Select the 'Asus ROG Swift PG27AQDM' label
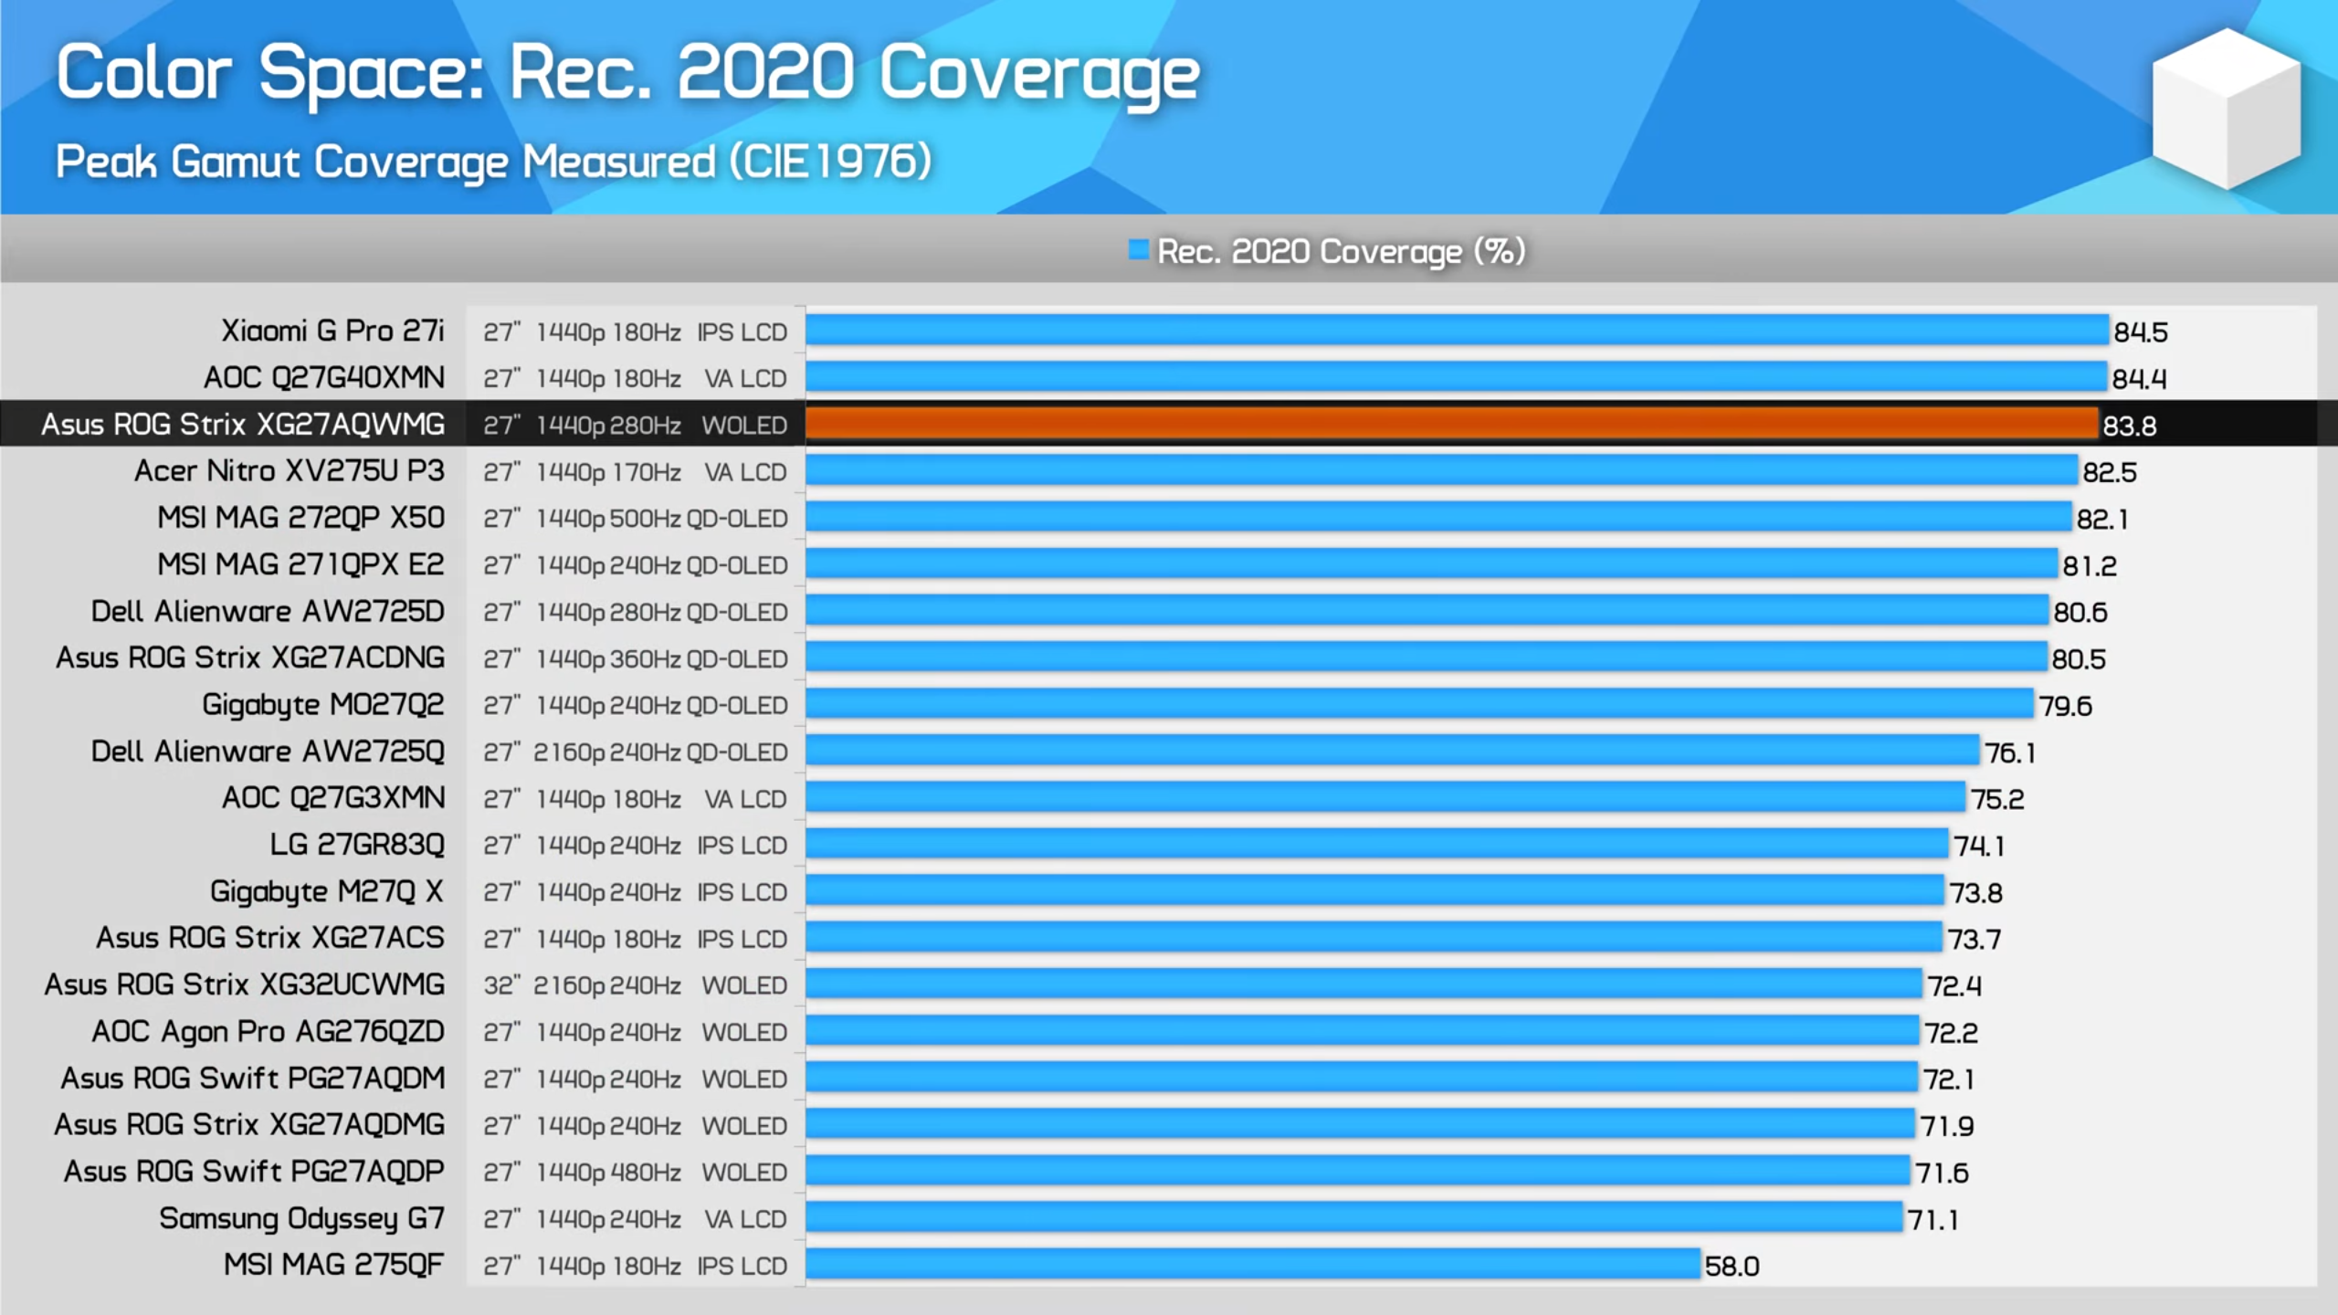Image resolution: width=2338 pixels, height=1315 pixels. pyautogui.click(x=253, y=1078)
